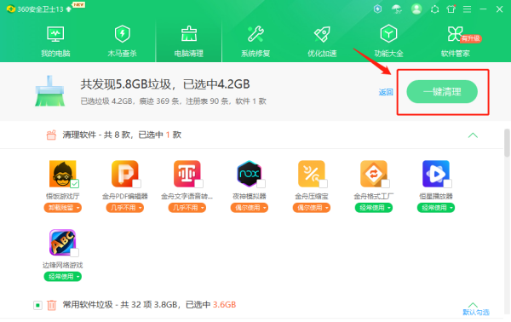This screenshot has height=322, width=511.
Task: Select the 电脑清理 broom icon tab
Action: tap(189, 34)
